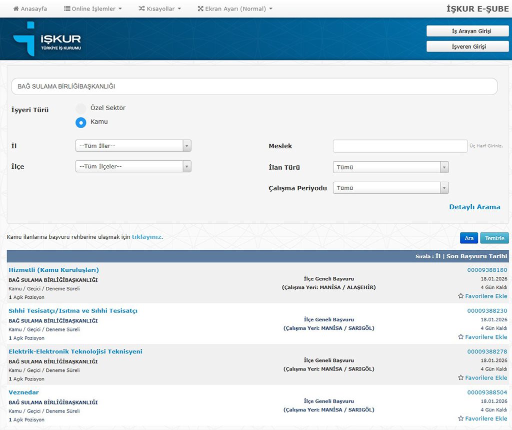512x430 pixels.
Task: Open the İlan Türü dropdown
Action: (390, 167)
